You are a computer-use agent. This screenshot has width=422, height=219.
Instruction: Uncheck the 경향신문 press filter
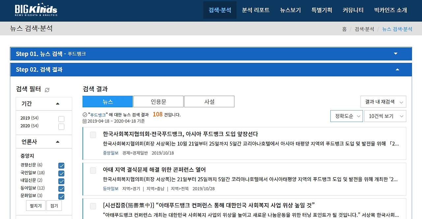coord(61,165)
